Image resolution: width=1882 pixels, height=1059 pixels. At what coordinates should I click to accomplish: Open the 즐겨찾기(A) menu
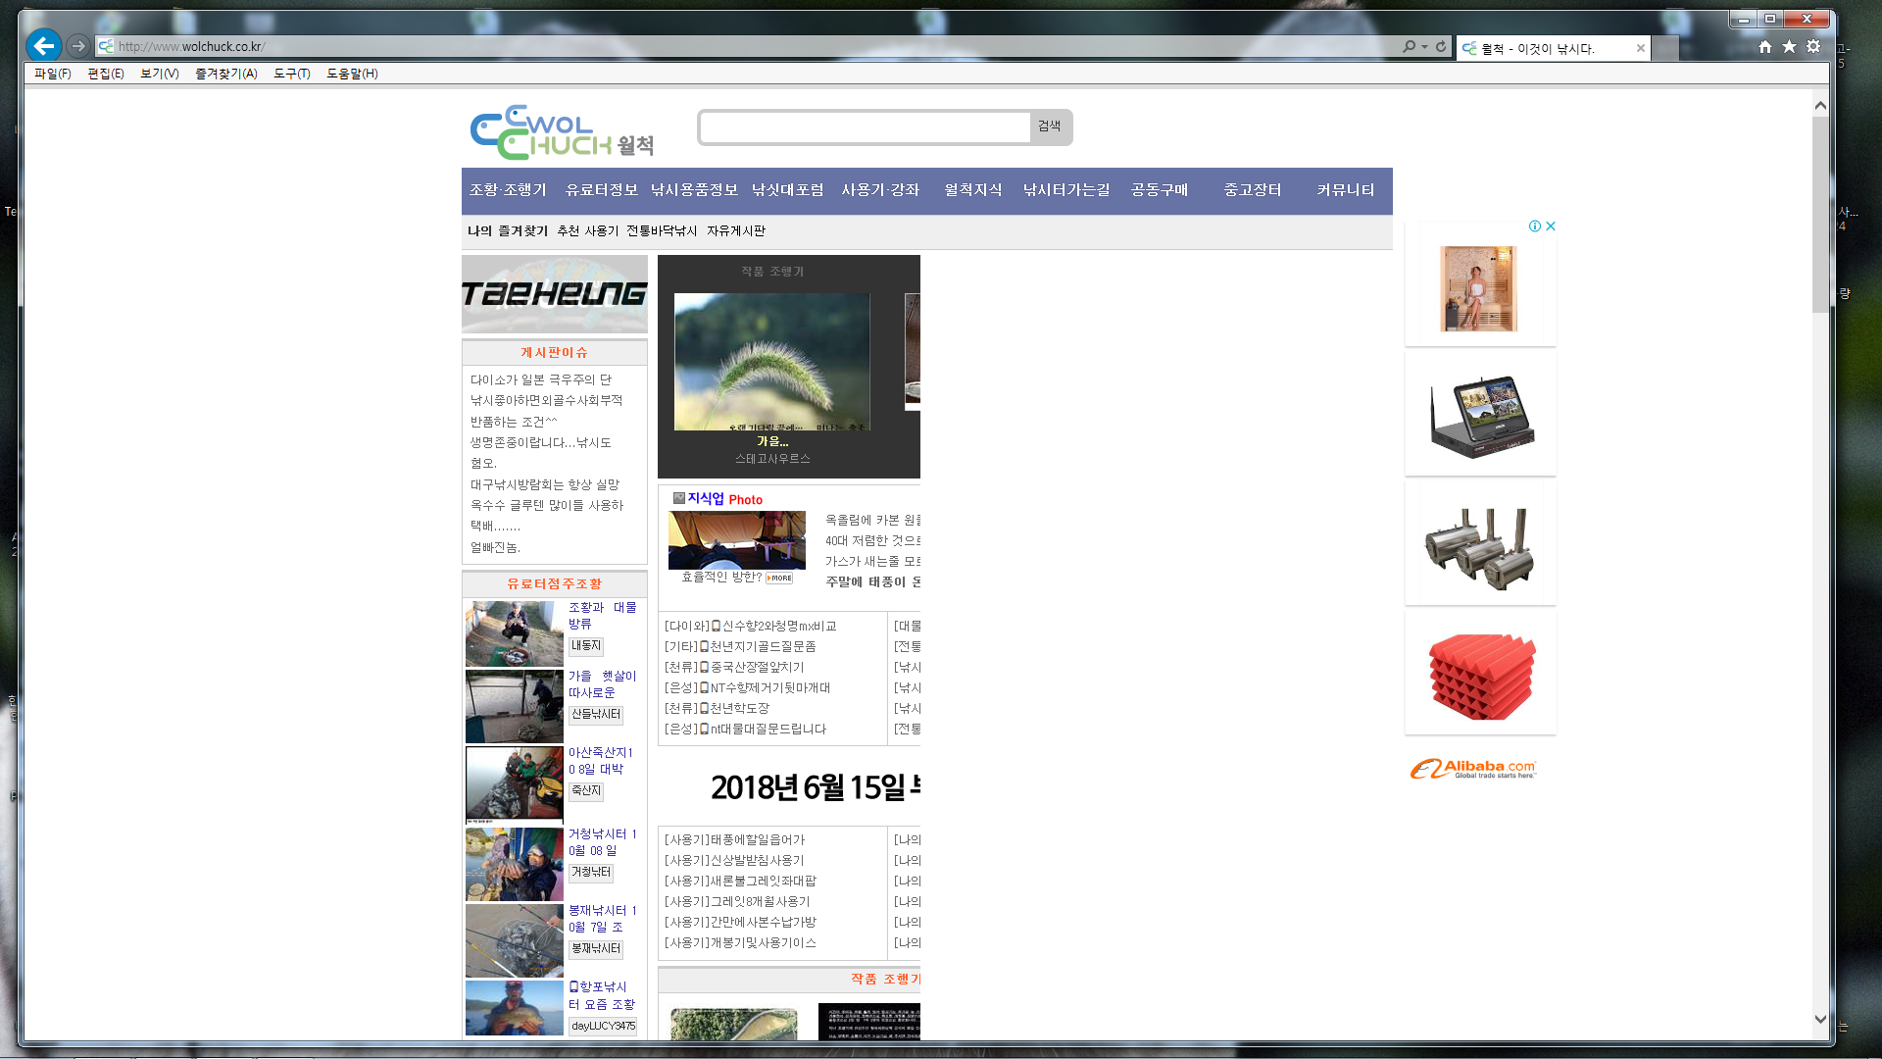[225, 74]
